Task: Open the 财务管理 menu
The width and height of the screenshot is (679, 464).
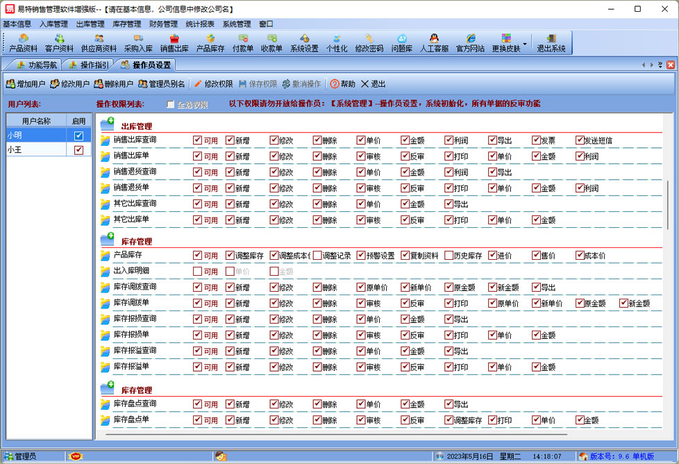Action: 163,24
